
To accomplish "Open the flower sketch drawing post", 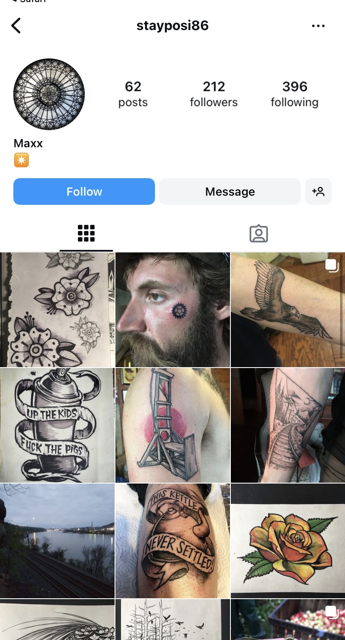I will pos(57,310).
